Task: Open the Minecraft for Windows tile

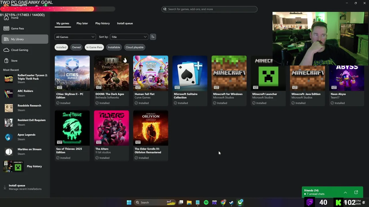Action: (229, 81)
